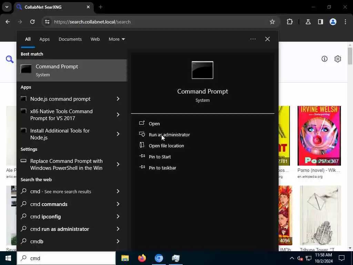Click the Windows Start button
The height and width of the screenshot is (265, 353).
tap(8, 258)
